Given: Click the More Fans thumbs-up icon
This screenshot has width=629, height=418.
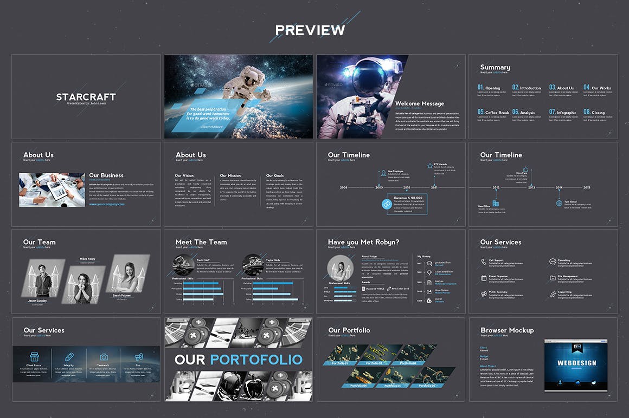Looking at the screenshot, I should point(525,169).
